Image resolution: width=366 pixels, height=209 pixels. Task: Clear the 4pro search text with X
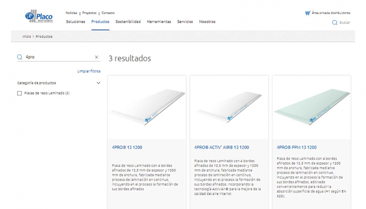[x=96, y=57]
